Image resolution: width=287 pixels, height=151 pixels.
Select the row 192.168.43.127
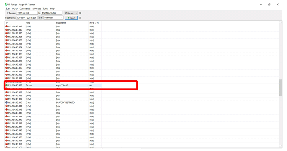(53, 58)
